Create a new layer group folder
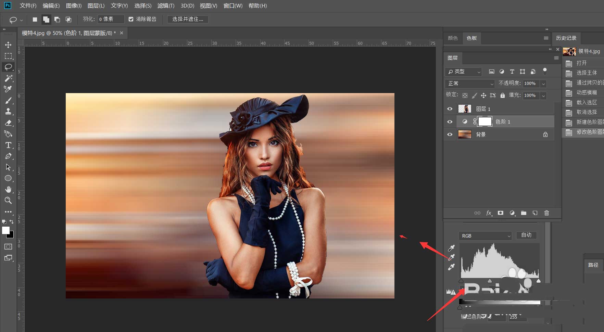 pyautogui.click(x=524, y=213)
